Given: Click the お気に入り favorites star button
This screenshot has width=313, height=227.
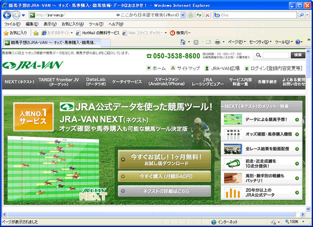Looking at the screenshot, I should click(15, 33).
